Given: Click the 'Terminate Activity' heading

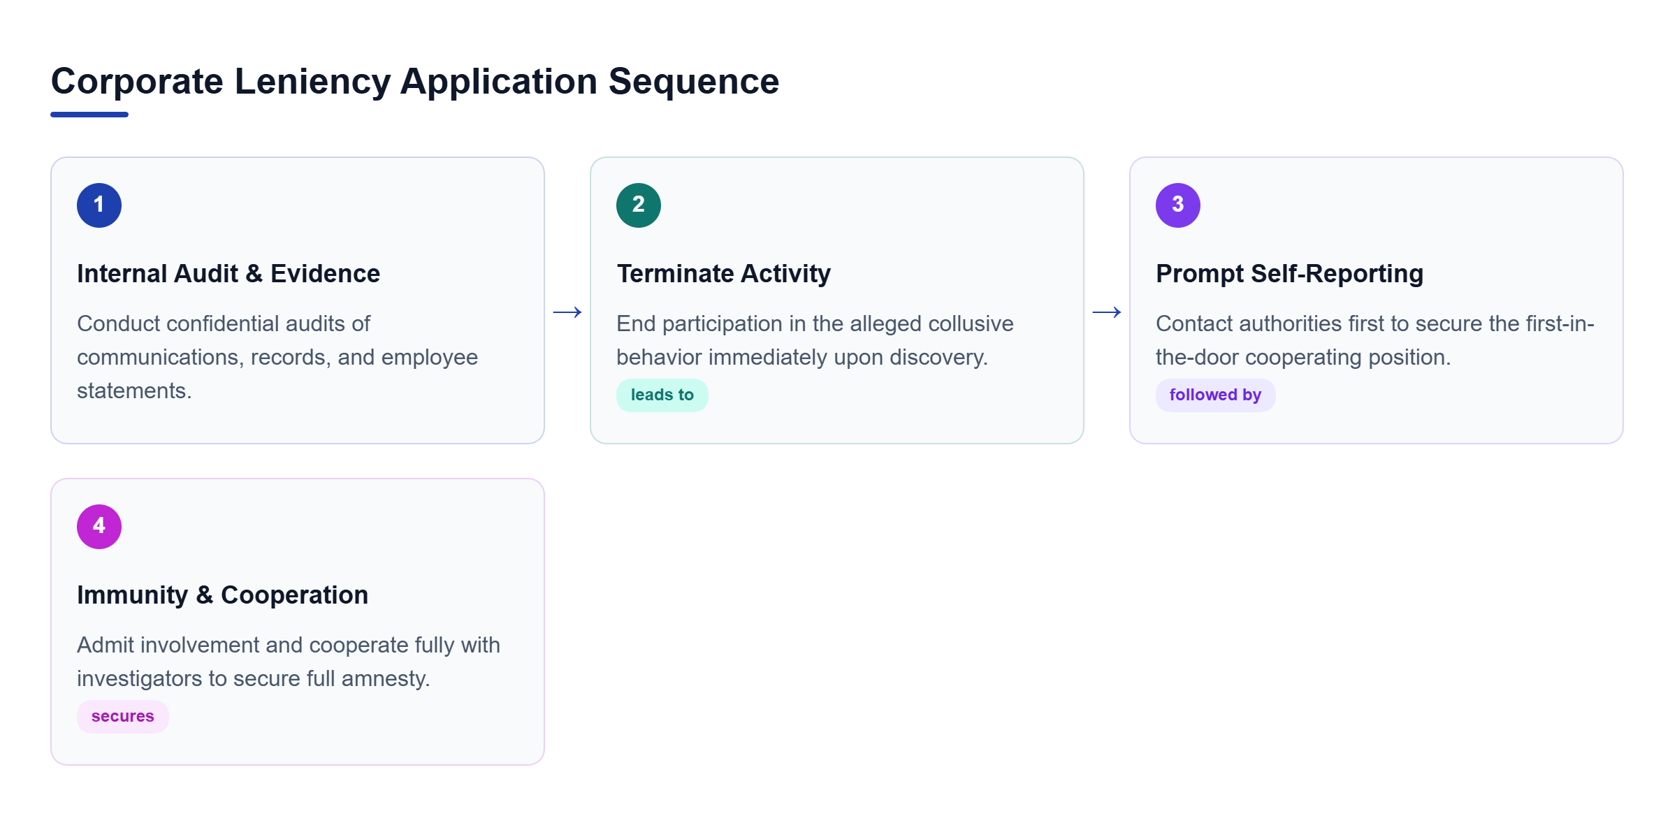Looking at the screenshot, I should [724, 274].
